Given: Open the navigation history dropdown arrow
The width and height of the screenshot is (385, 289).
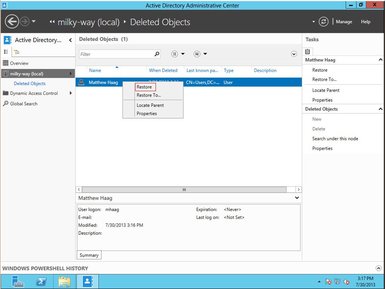Looking at the screenshot, I should click(x=34, y=21).
